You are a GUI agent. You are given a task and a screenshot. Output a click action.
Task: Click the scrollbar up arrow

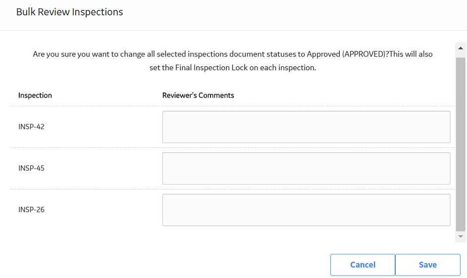tap(461, 48)
